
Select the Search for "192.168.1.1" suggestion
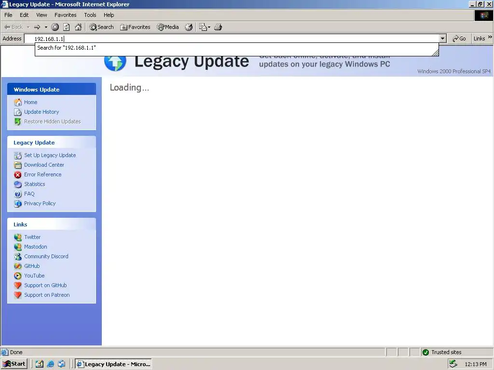tap(236, 48)
